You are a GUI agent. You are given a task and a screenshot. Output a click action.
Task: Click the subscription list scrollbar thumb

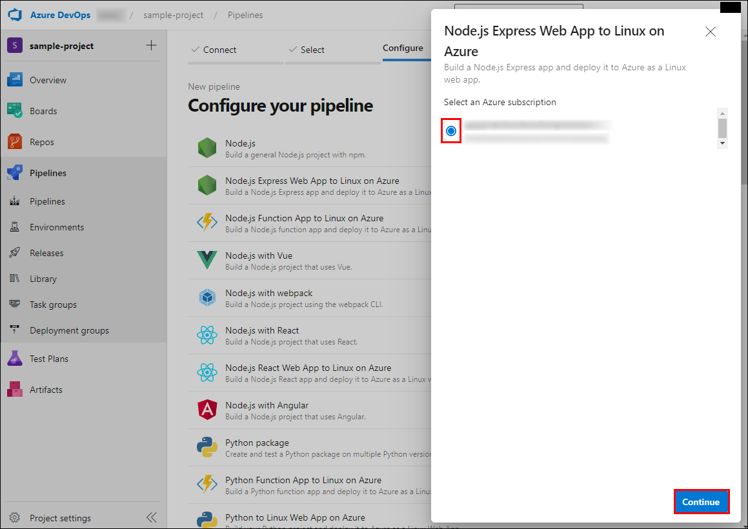click(x=722, y=128)
